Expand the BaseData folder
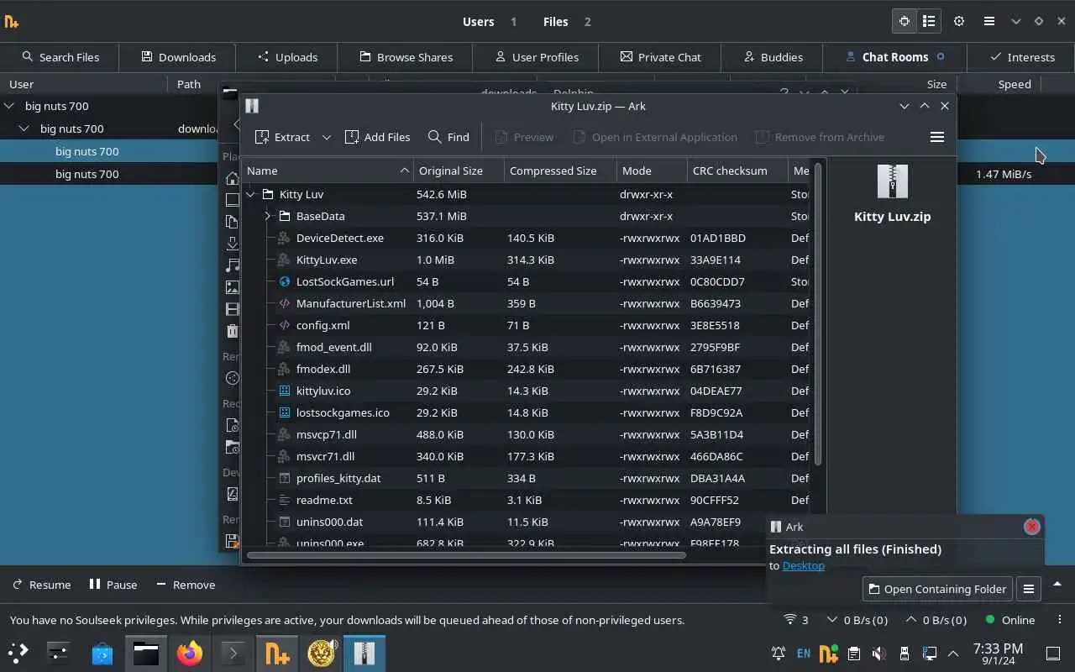 [268, 216]
